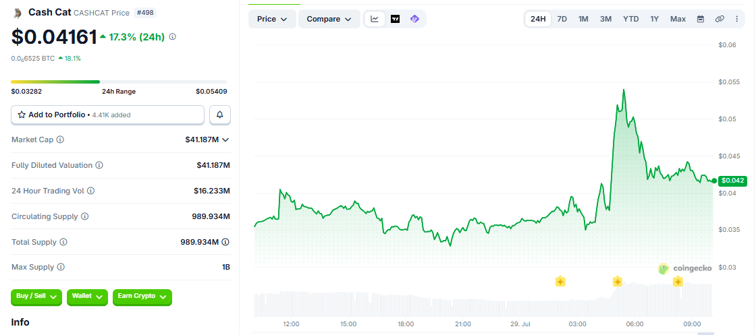Open the Price dropdown
This screenshot has height=335, width=756.
[272, 20]
